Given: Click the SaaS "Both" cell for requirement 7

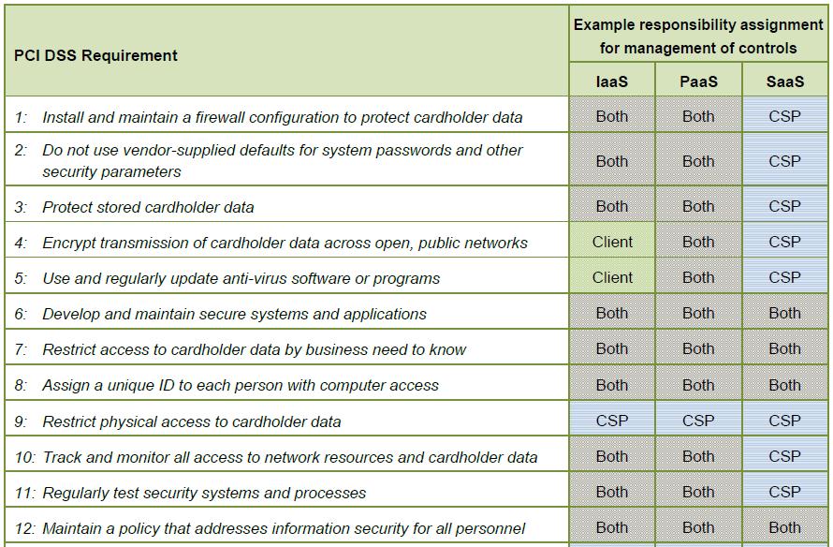Looking at the screenshot, I should (x=784, y=348).
